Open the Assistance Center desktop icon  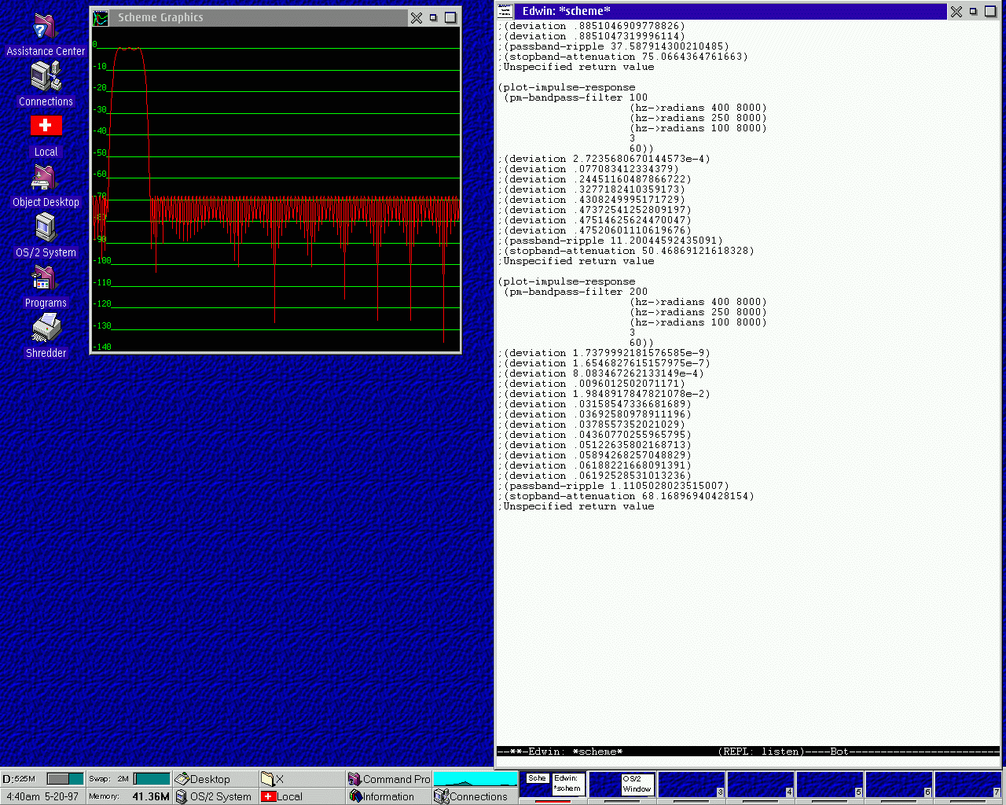(x=46, y=29)
